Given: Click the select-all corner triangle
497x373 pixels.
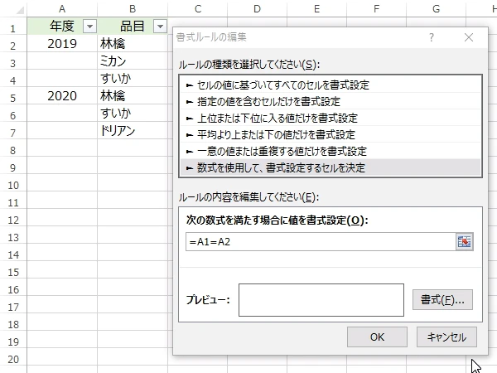Looking at the screenshot, I should tap(20, 10).
